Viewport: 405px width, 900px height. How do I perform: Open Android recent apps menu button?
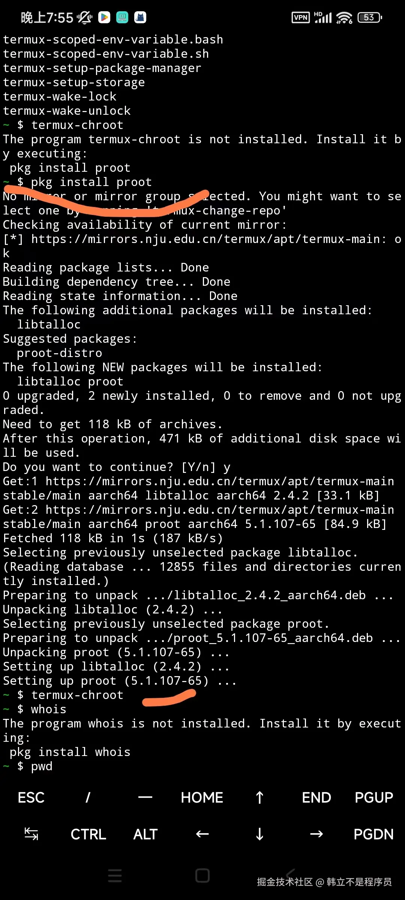tap(115, 876)
